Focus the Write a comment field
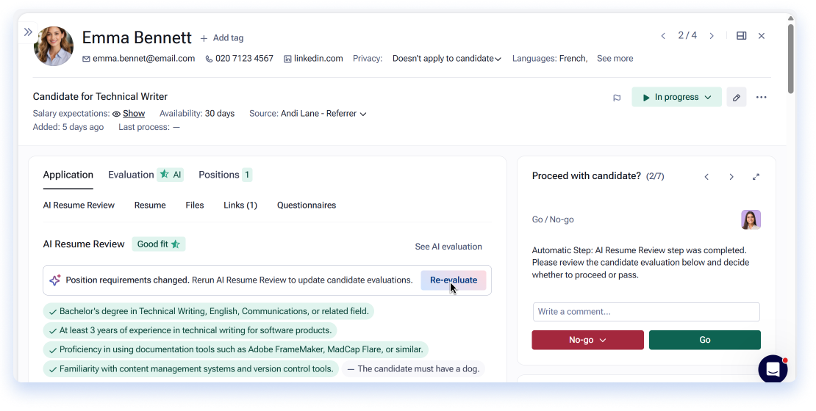The height and width of the screenshot is (411, 816). click(x=646, y=312)
